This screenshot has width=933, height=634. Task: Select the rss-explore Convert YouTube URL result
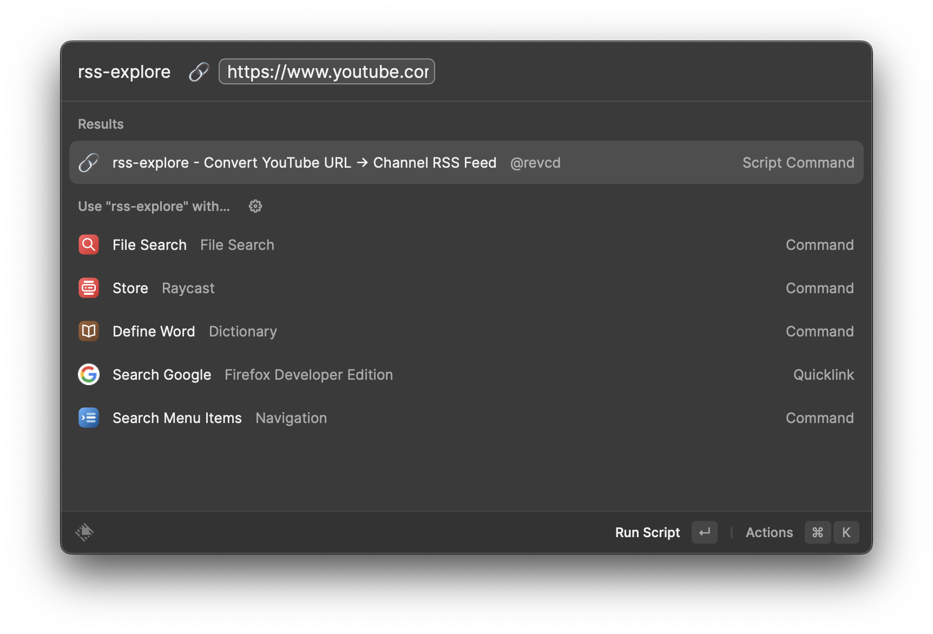click(466, 162)
